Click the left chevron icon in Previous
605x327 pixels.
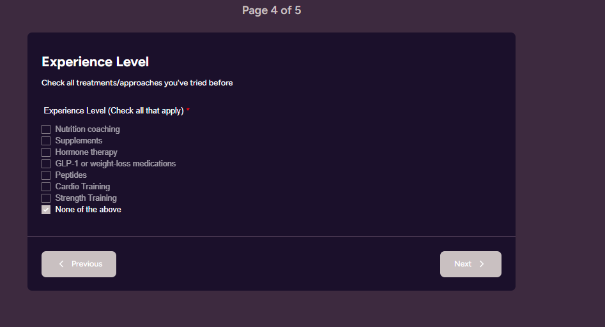point(61,264)
